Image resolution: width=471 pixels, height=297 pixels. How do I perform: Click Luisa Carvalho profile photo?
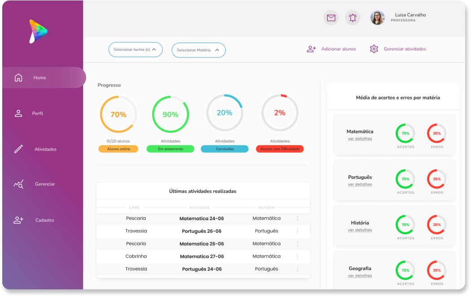coord(377,18)
